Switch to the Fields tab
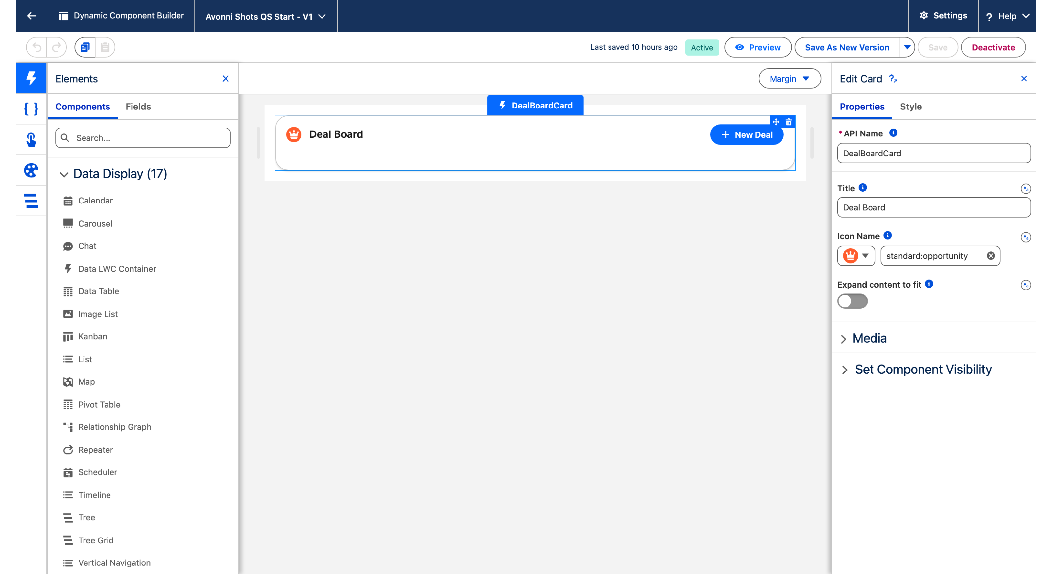 pos(138,107)
